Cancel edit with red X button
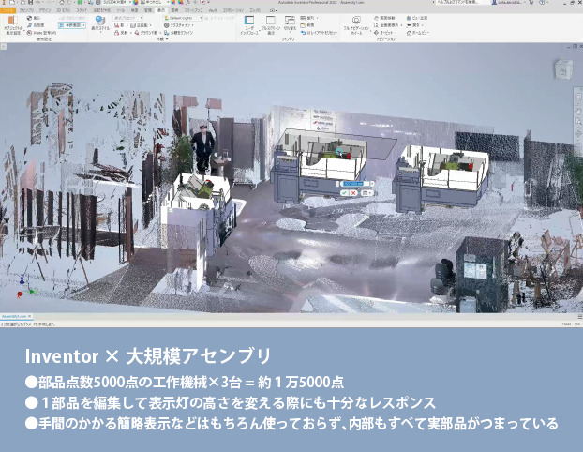583x452 pixels. [353, 192]
